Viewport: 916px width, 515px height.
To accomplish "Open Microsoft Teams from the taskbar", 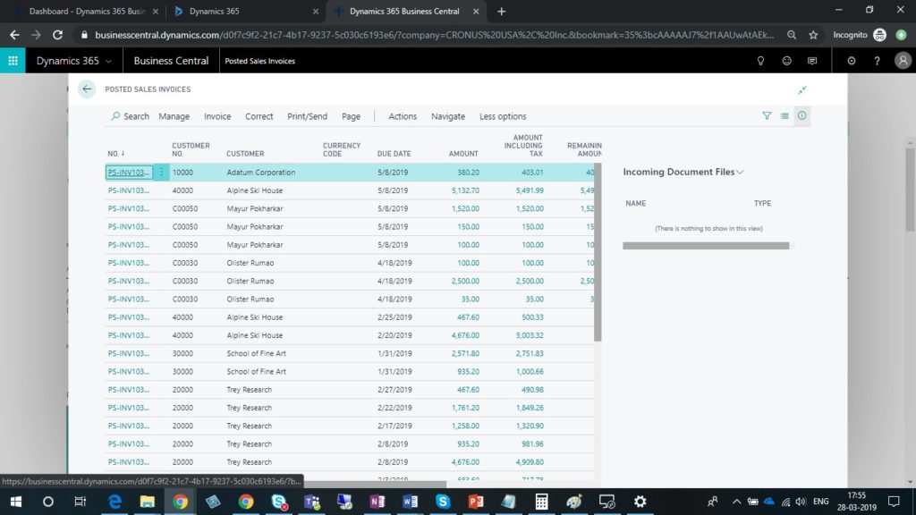I will [x=312, y=502].
